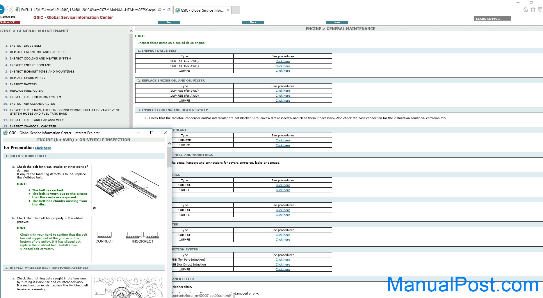543x298 pixels.
Task: Open outline item Replace Engine Oil and Oil Filter
Action: [38, 52]
